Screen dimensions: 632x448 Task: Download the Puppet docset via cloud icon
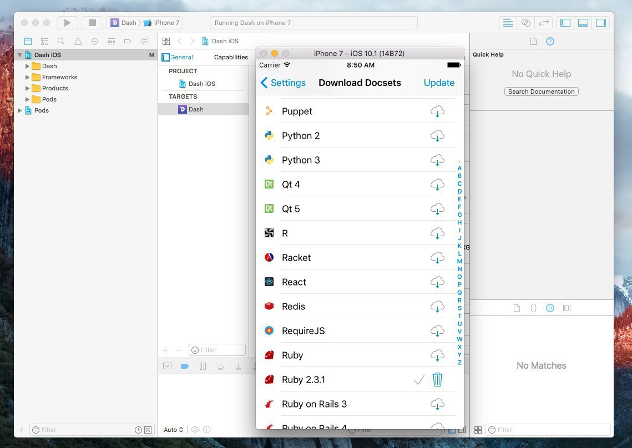point(437,111)
